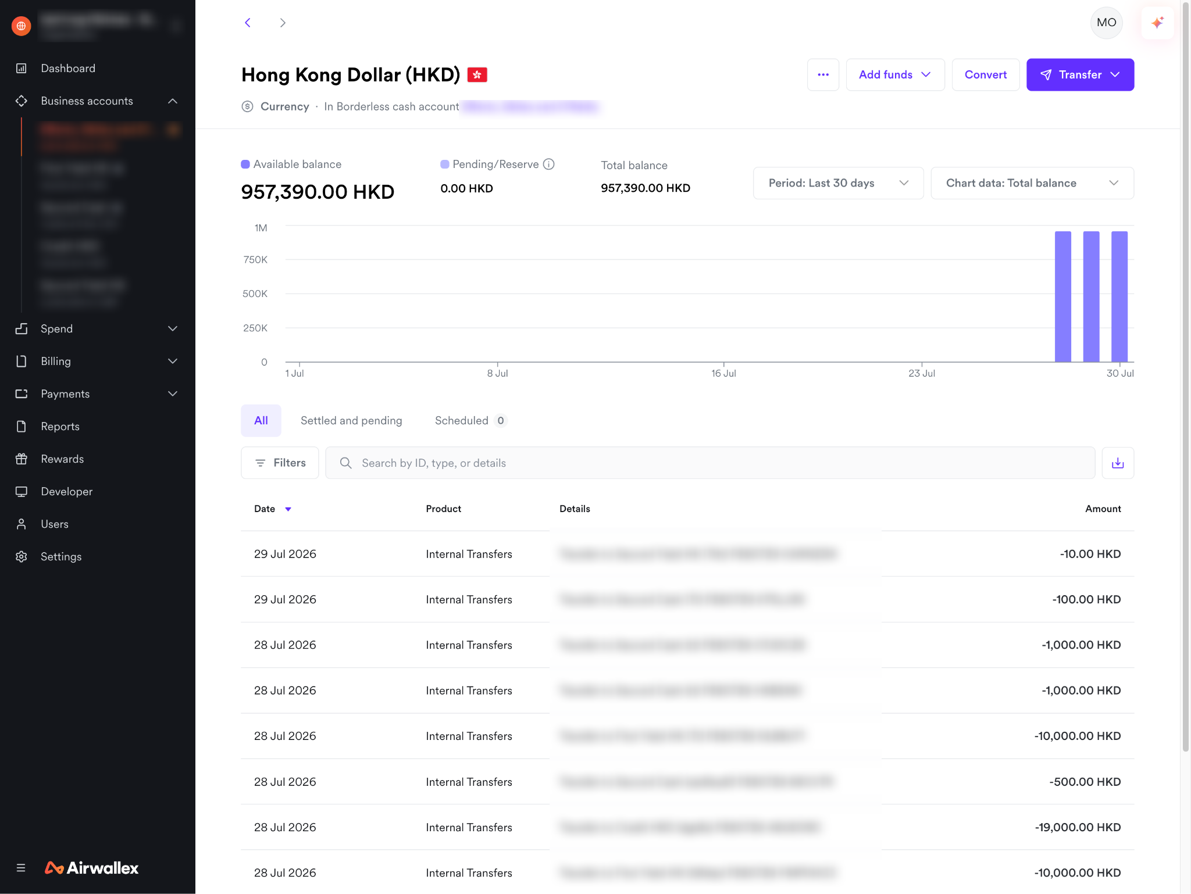Click the search magnifier icon
Screen dimensions: 1191x894
(x=345, y=463)
